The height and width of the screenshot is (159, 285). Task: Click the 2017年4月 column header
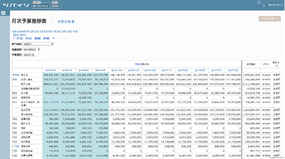click(217, 70)
